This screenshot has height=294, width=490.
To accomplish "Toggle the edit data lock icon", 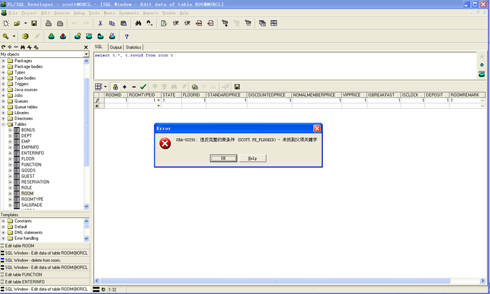I will [x=115, y=87].
